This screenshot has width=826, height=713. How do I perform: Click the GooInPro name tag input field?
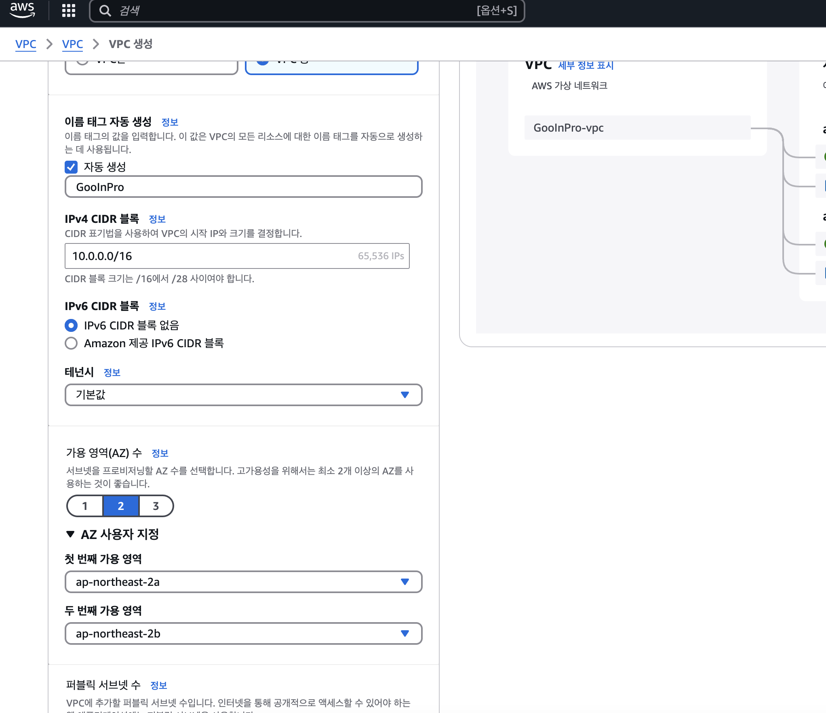243,187
